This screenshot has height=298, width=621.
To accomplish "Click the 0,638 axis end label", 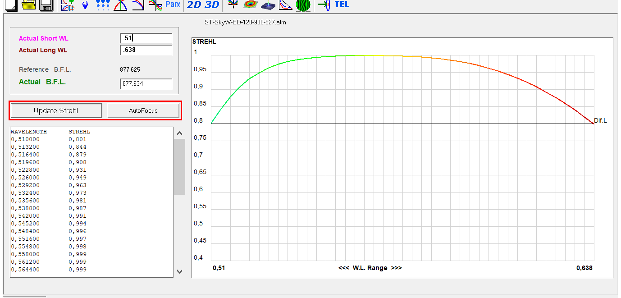I will [x=584, y=268].
